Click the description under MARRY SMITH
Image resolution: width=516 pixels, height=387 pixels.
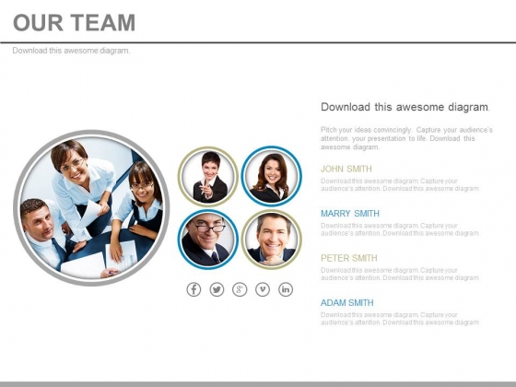coord(400,229)
